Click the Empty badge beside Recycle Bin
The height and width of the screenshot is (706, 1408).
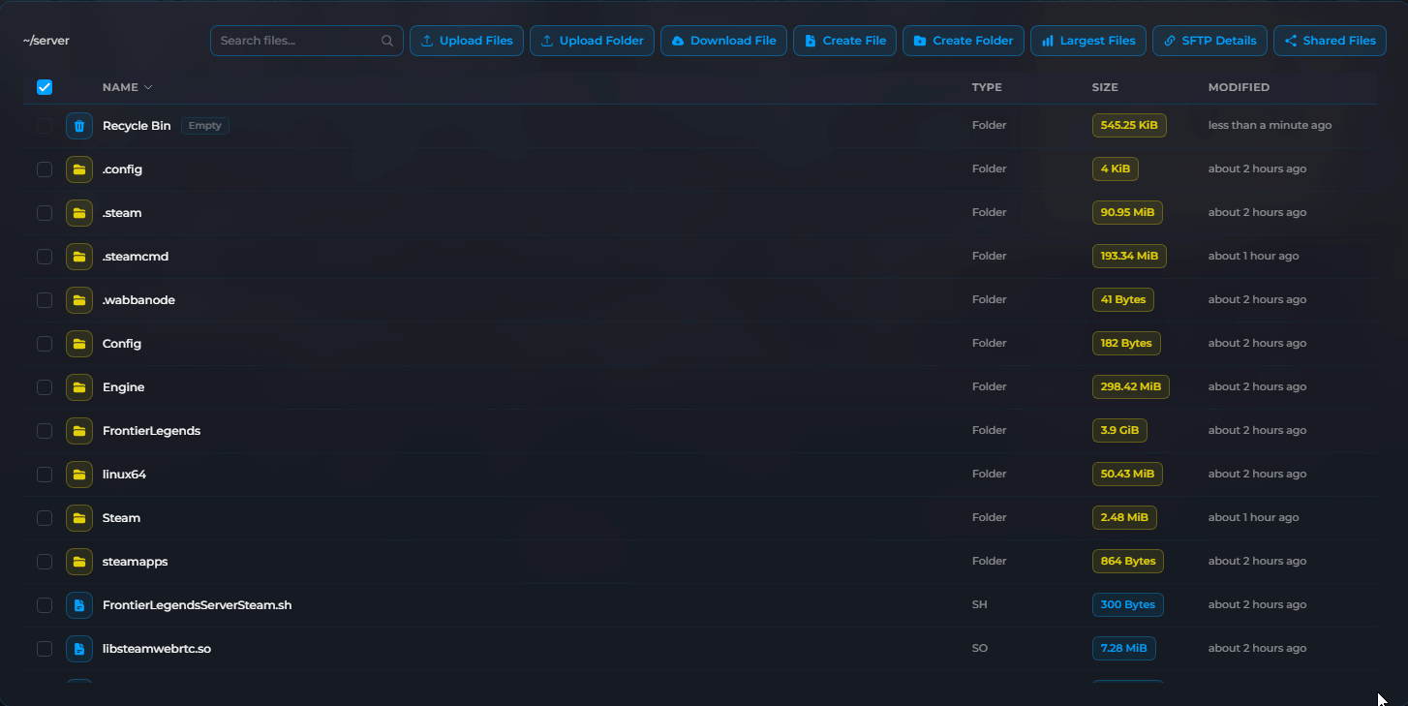205,126
